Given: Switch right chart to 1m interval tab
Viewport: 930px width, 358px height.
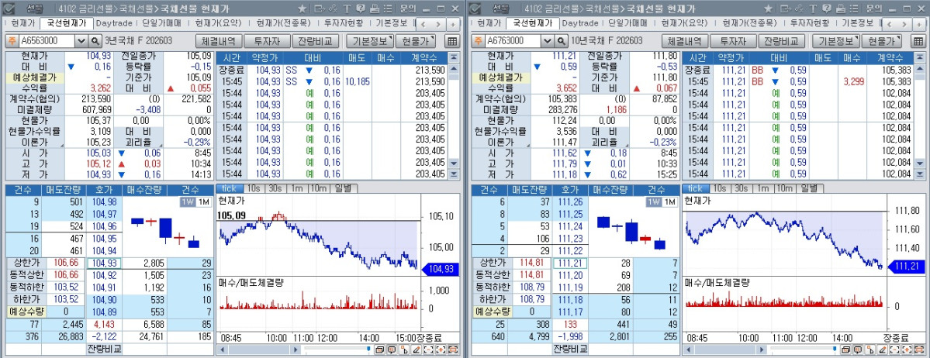Looking at the screenshot, I should pos(762,188).
